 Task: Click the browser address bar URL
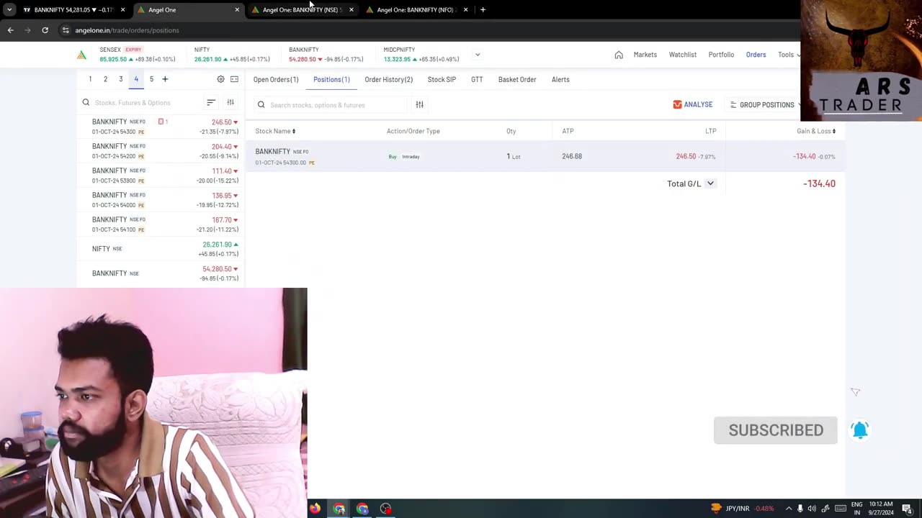pyautogui.click(x=127, y=30)
